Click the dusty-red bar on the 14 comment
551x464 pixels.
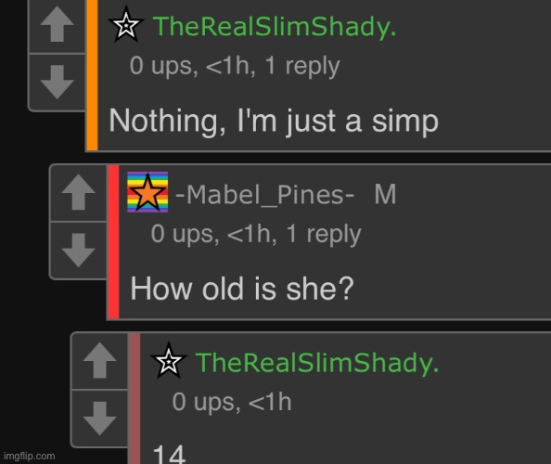(x=135, y=399)
